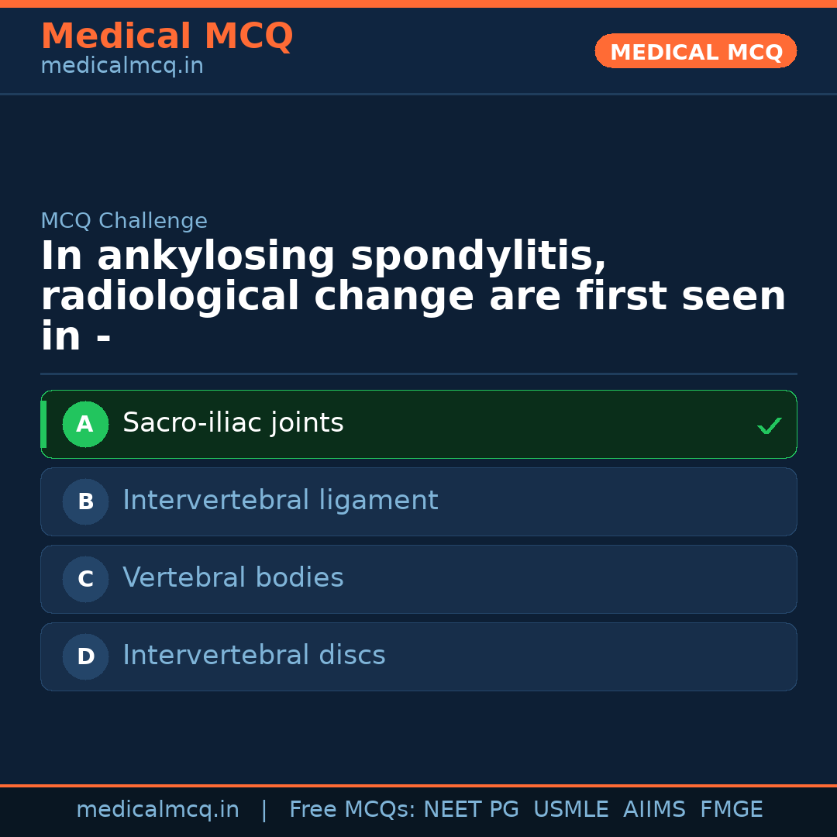Screen dimensions: 837x837
Task: Open medicalmcq.in link below the header title
Action: coord(122,67)
